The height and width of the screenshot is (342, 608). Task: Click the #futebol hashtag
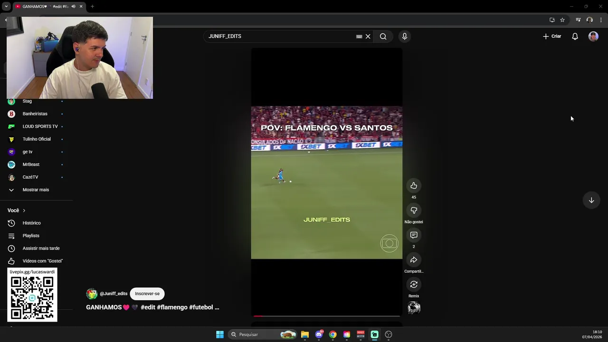[x=201, y=307]
